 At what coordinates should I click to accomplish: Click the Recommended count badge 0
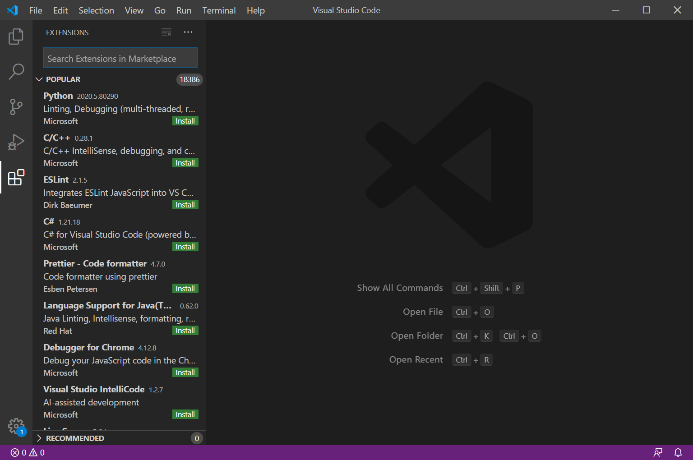tap(197, 438)
